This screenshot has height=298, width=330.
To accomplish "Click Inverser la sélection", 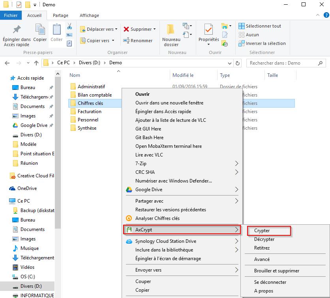I will point(262,43).
